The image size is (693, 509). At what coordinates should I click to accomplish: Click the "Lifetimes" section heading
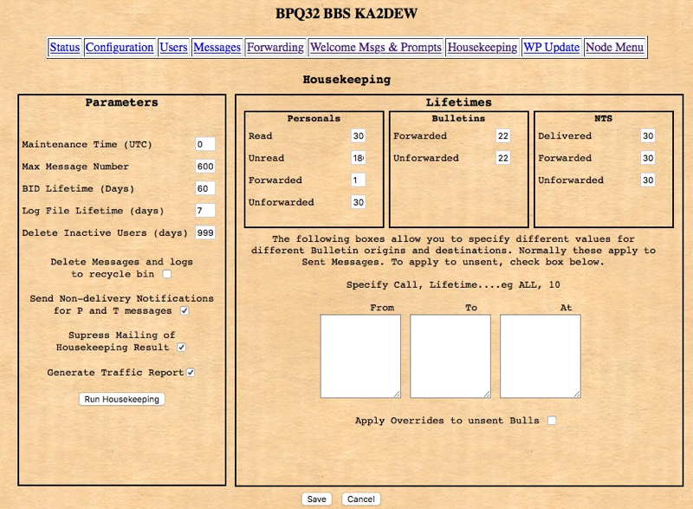click(x=459, y=102)
